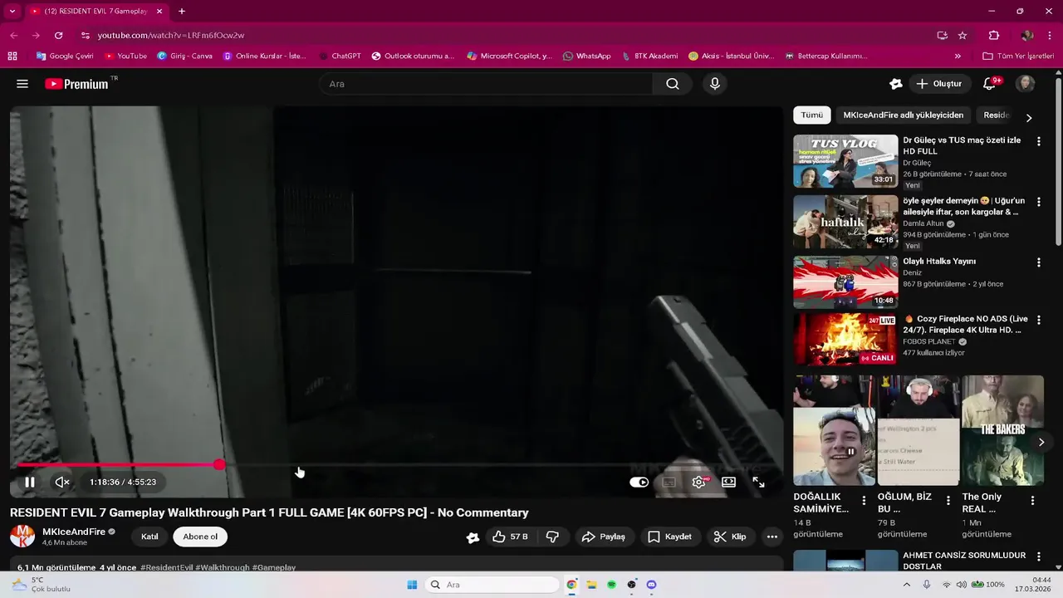Open ChatGPT bookmark
The height and width of the screenshot is (598, 1063).
(340, 56)
